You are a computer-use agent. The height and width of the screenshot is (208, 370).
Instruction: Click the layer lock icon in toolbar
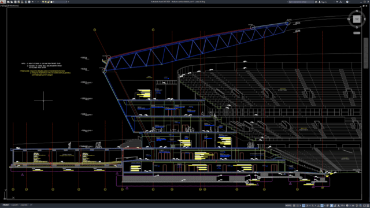pyautogui.click(x=49, y=2)
